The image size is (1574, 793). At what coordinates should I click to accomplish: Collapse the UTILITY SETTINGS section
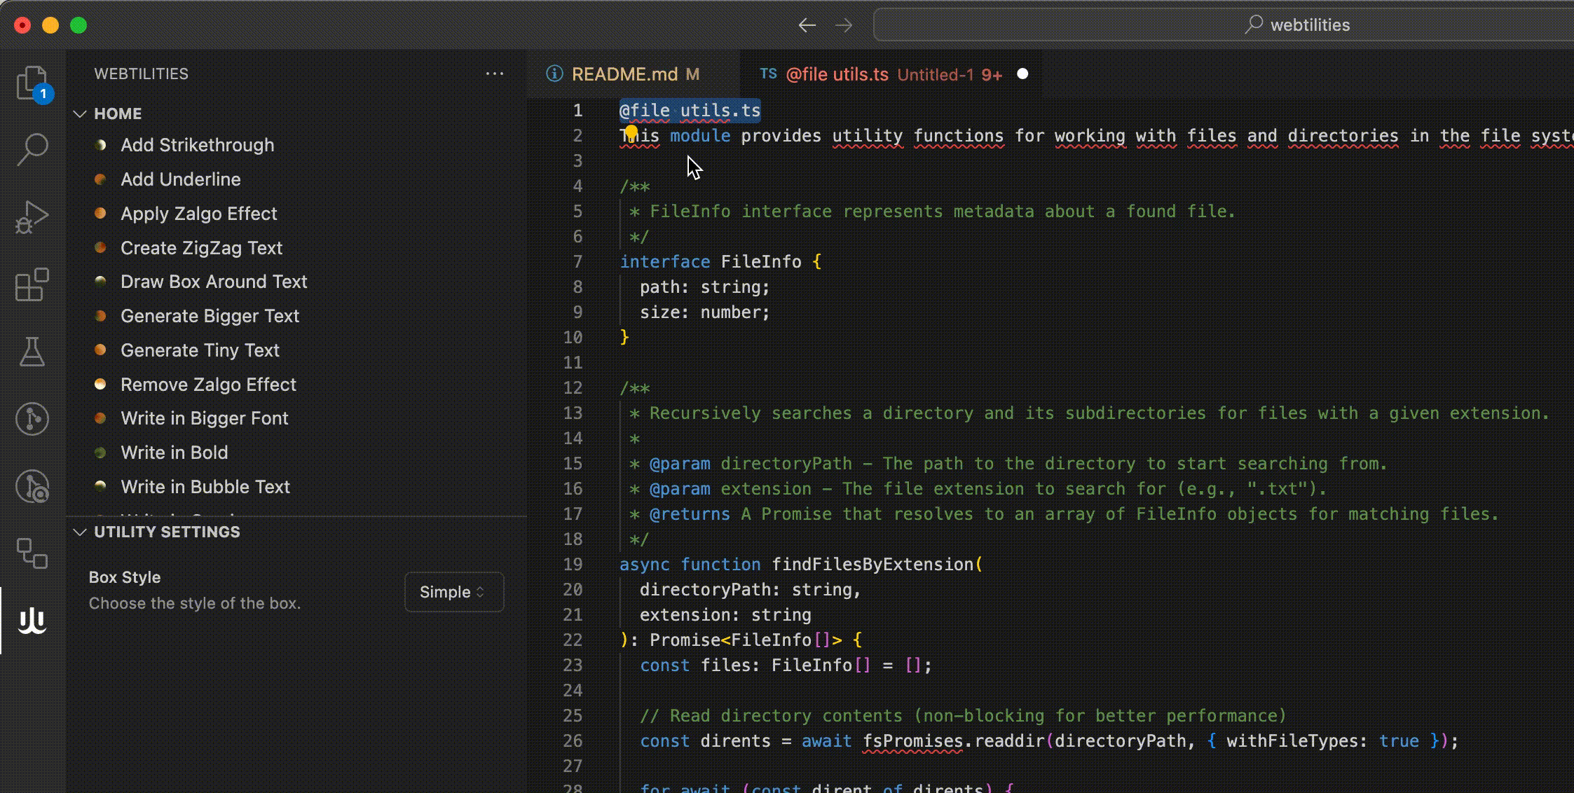(80, 532)
